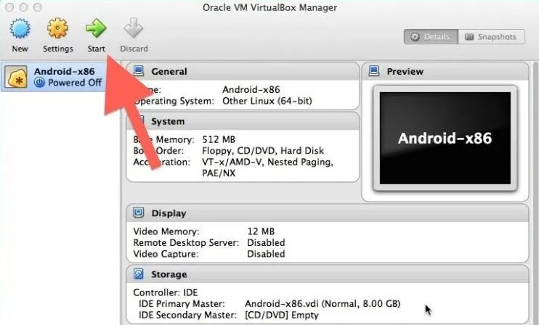Viewport: 539px width, 325px height.
Task: Click Android-x86 name value in General
Action: 251,89
